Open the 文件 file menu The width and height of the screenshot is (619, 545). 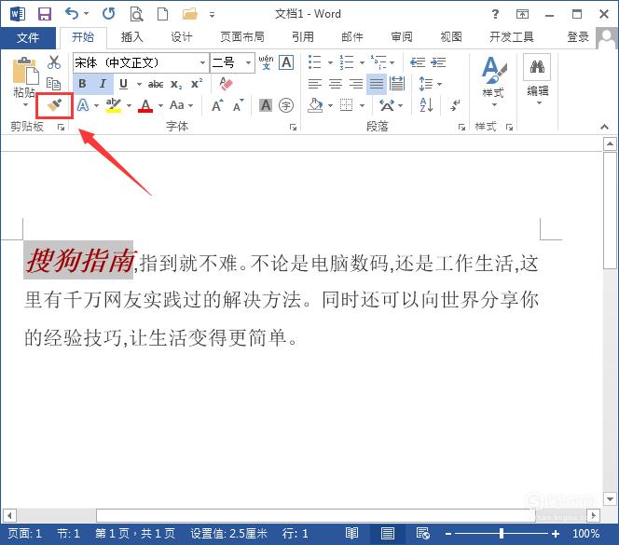28,37
